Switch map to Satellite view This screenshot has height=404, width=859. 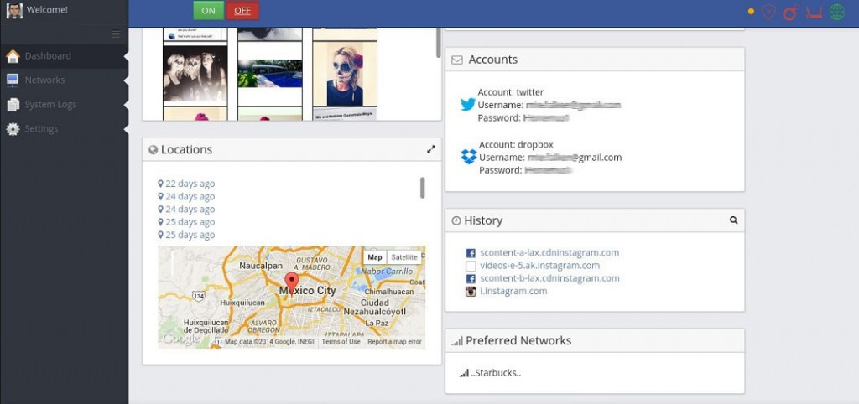[404, 257]
